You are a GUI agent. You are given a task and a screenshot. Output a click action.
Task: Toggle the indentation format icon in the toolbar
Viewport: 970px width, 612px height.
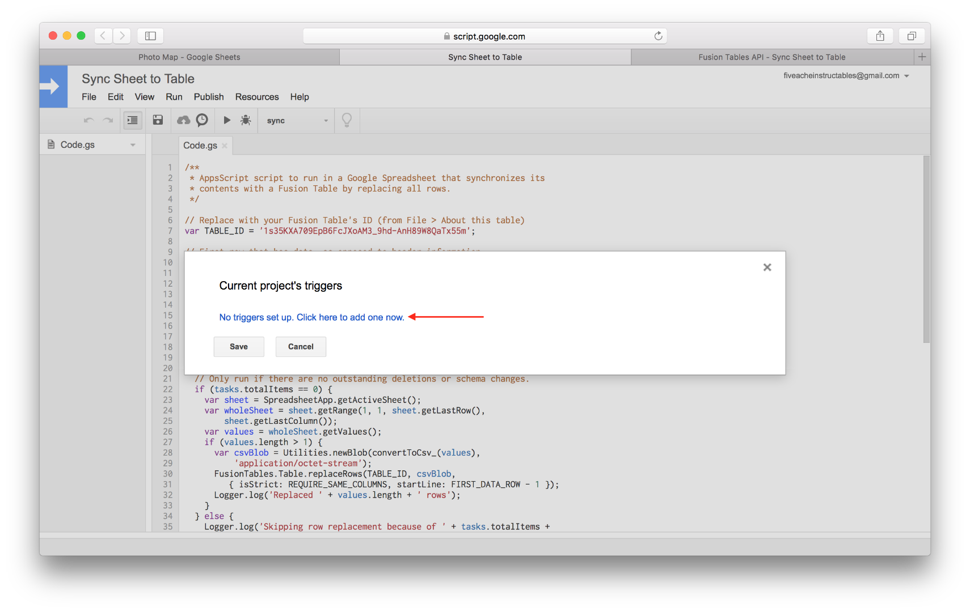click(x=132, y=120)
